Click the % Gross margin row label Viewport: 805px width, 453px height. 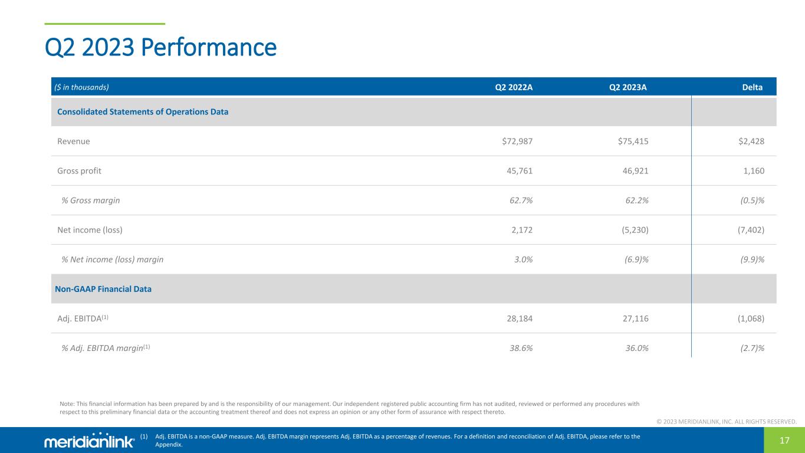(x=91, y=200)
